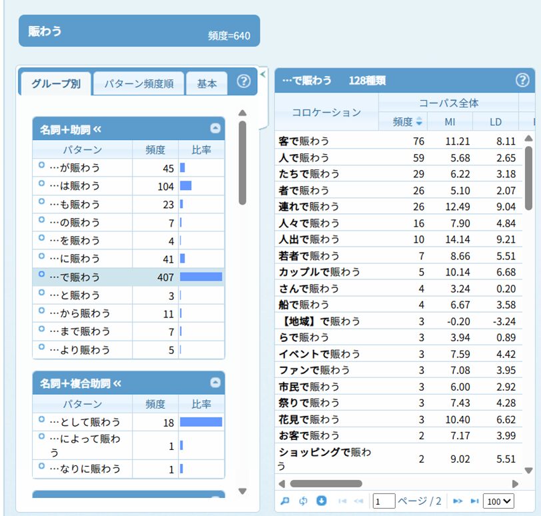The height and width of the screenshot is (516, 541).
Task: Click the horizontal scrollbar of collocation table
Action: (x=326, y=483)
